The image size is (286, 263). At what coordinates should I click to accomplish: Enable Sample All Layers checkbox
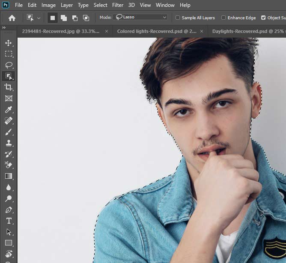[178, 18]
